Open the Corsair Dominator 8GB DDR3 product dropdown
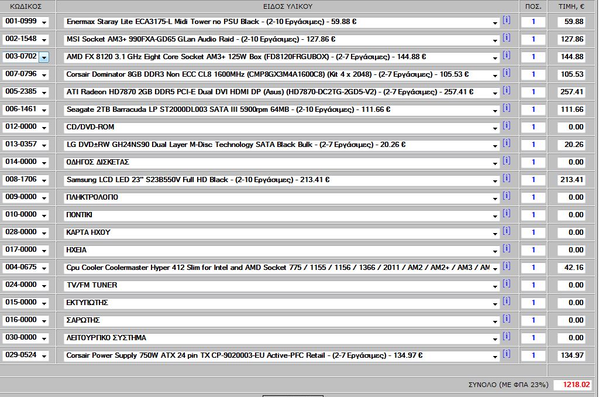The width and height of the screenshot is (599, 397). 495,76
